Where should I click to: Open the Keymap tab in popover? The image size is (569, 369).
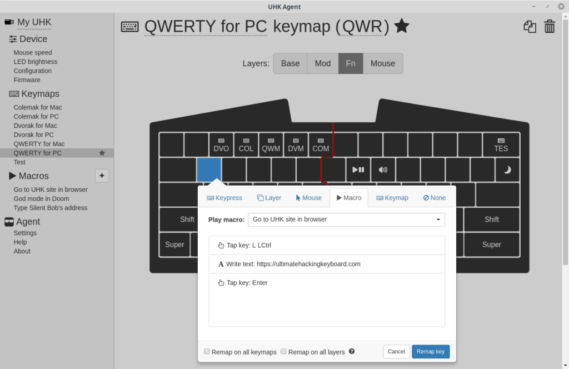click(x=392, y=198)
